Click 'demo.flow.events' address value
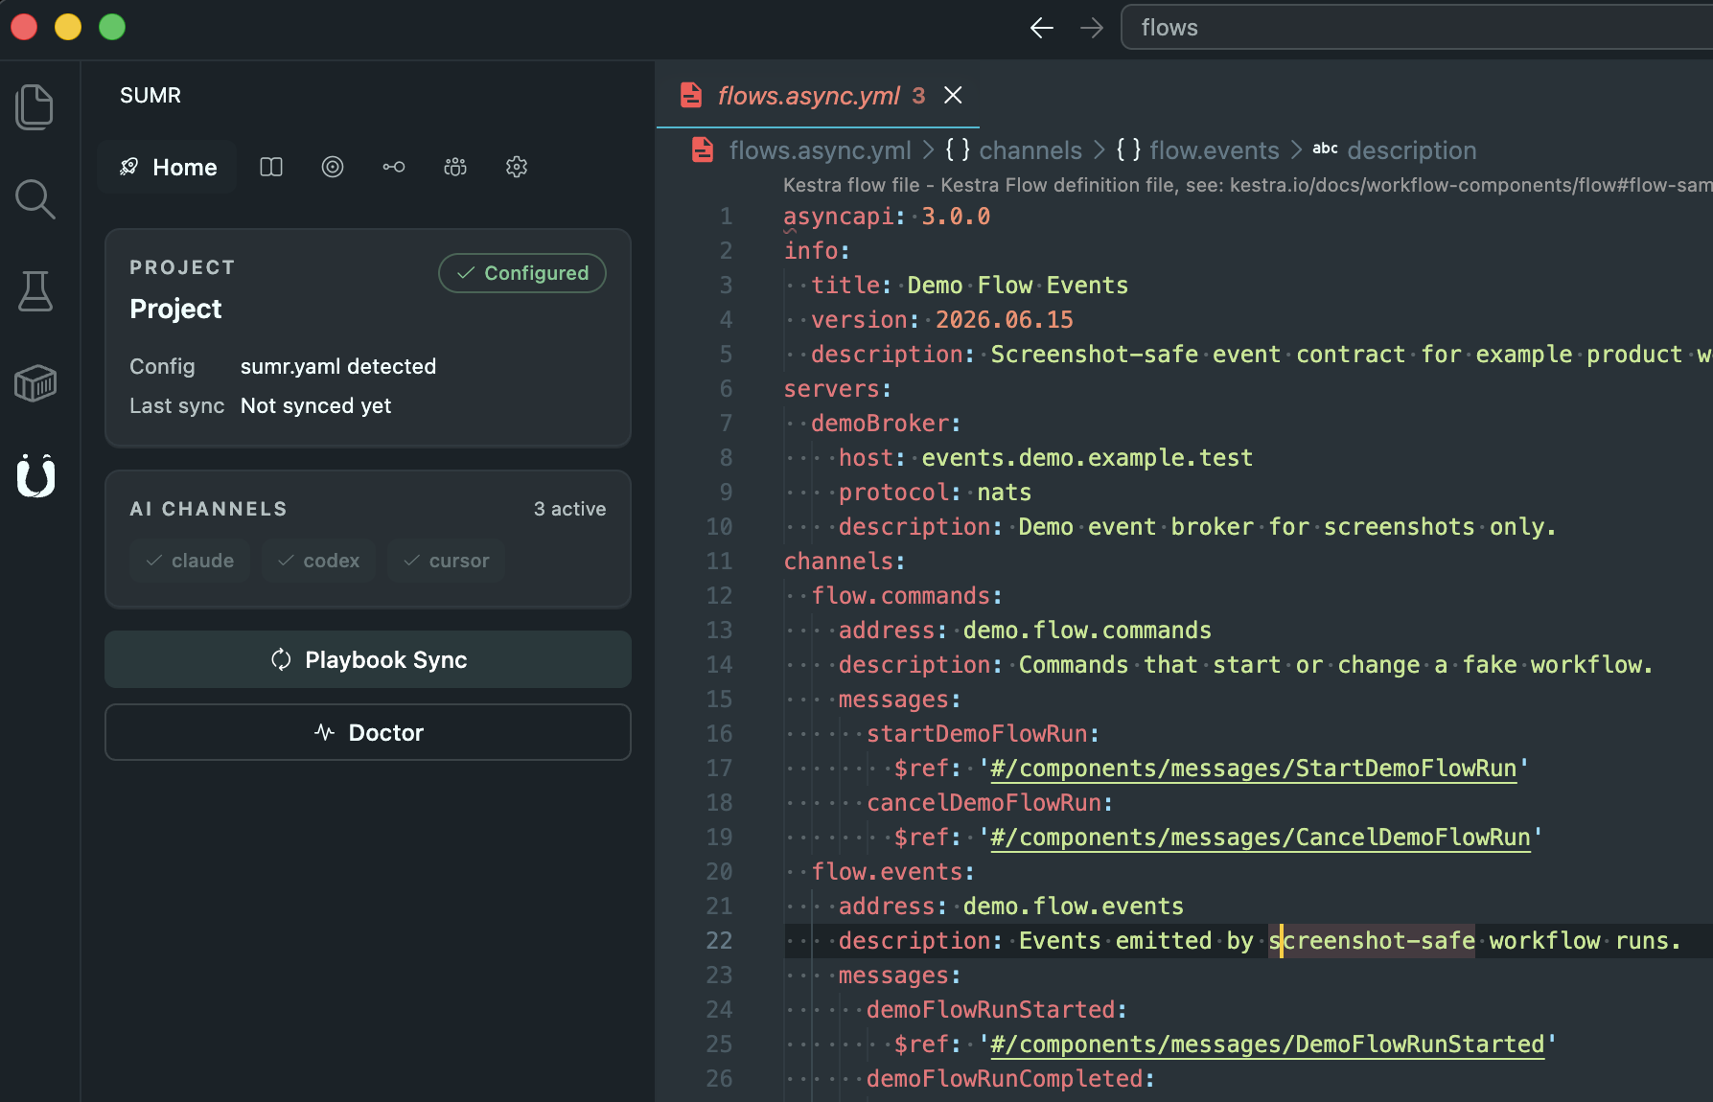Viewport: 1713px width, 1102px height. coord(1073,907)
